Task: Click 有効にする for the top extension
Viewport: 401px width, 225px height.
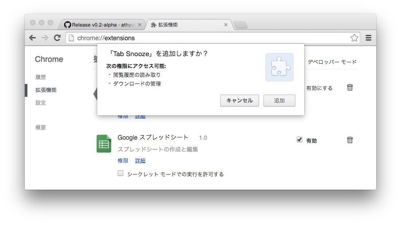Action: click(x=319, y=88)
